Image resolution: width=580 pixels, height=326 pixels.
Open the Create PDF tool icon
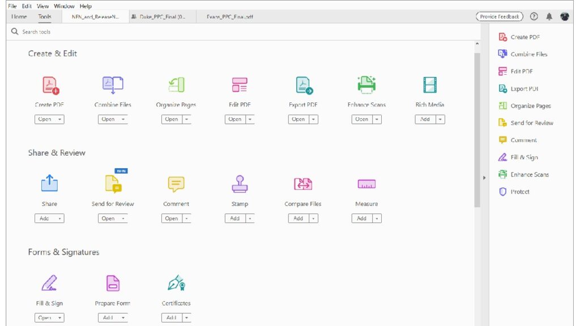[50, 85]
